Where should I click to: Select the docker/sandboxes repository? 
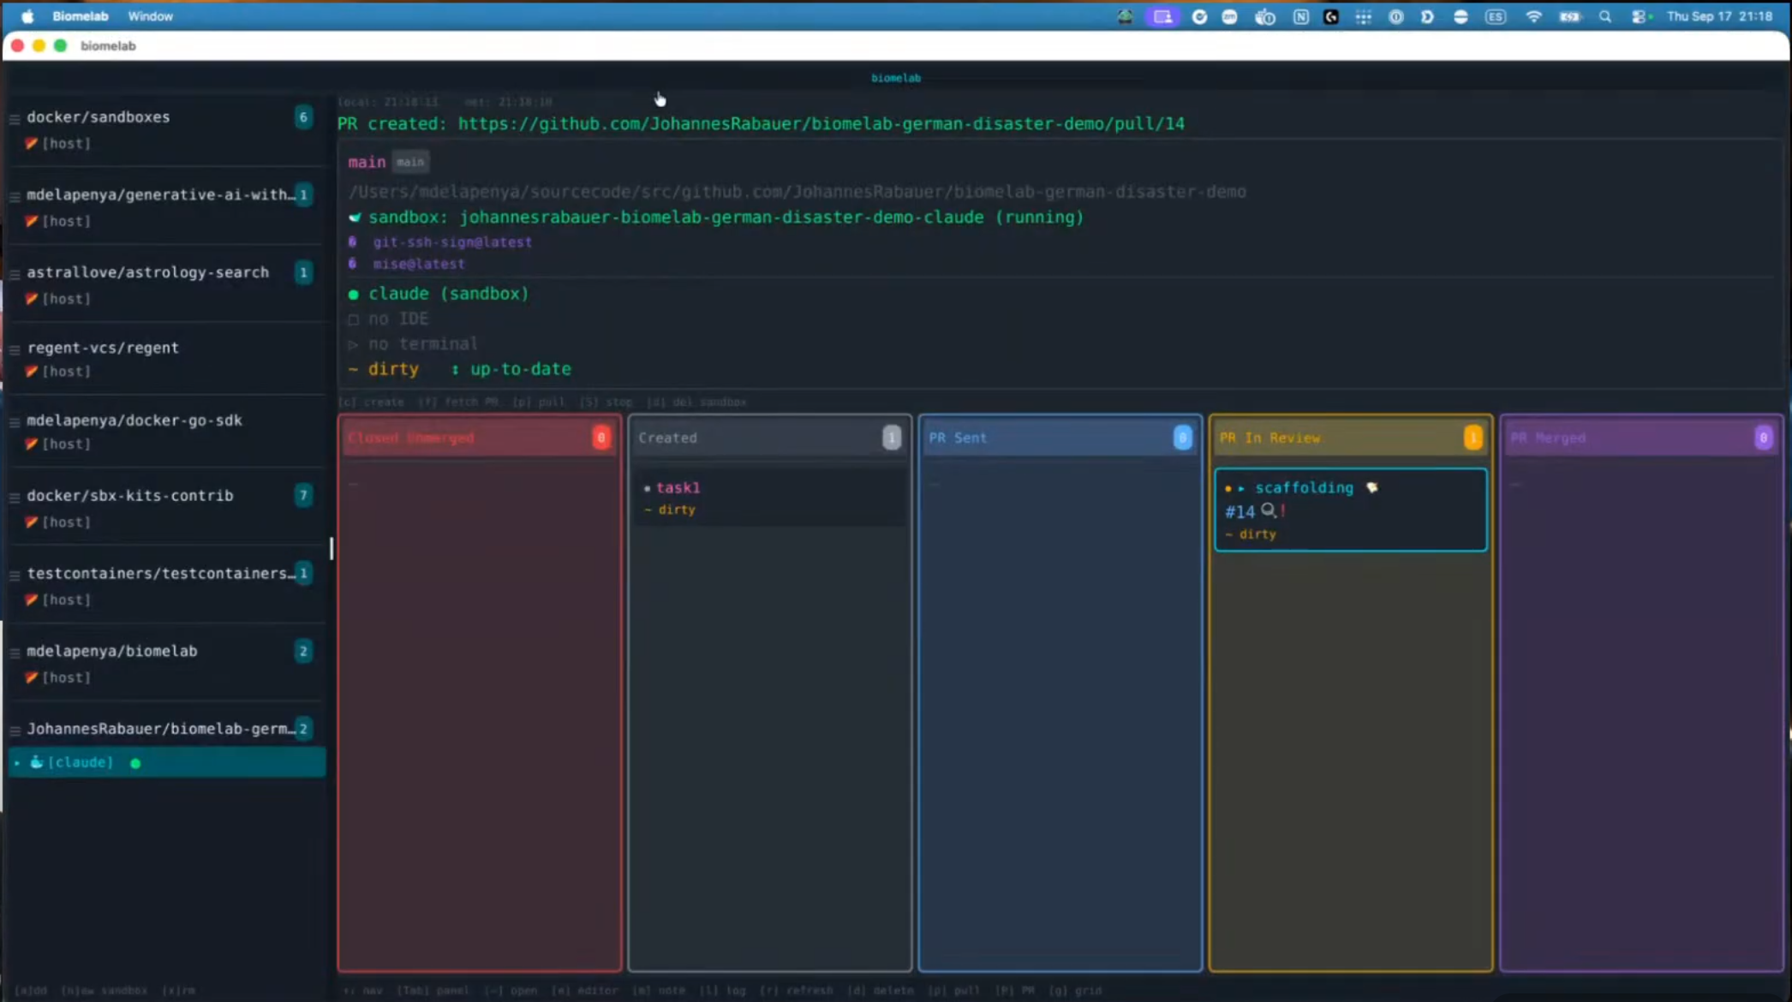click(x=99, y=117)
